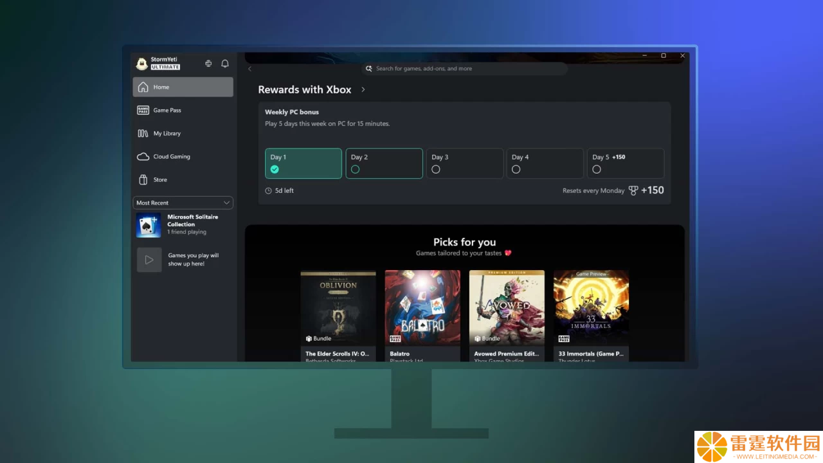823x463 pixels.
Task: Select the Day 3 reward card
Action: pos(465,163)
